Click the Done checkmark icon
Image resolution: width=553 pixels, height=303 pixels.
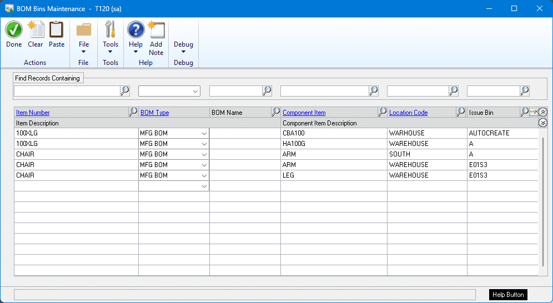coord(14,31)
